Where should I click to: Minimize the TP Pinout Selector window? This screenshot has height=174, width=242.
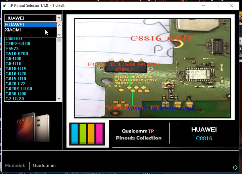[x=203, y=6]
